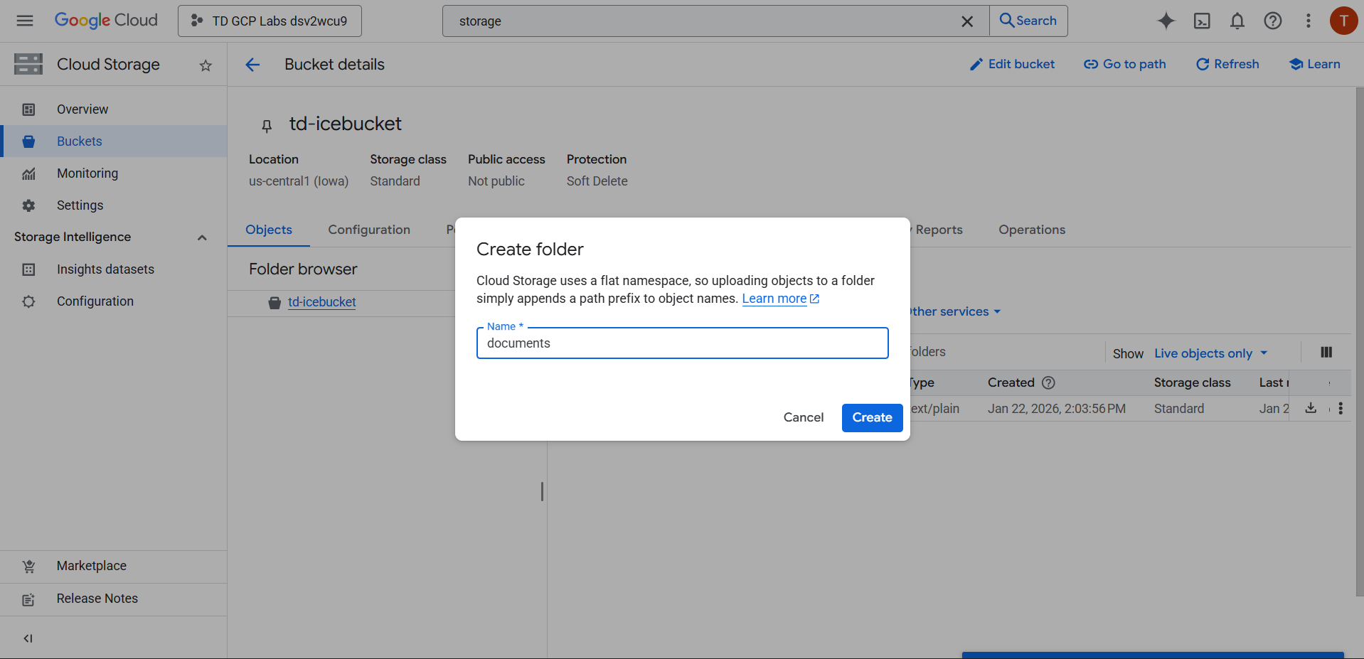The image size is (1364, 659).
Task: Open Gemini AI assistant sparkle icon
Action: coord(1166,21)
